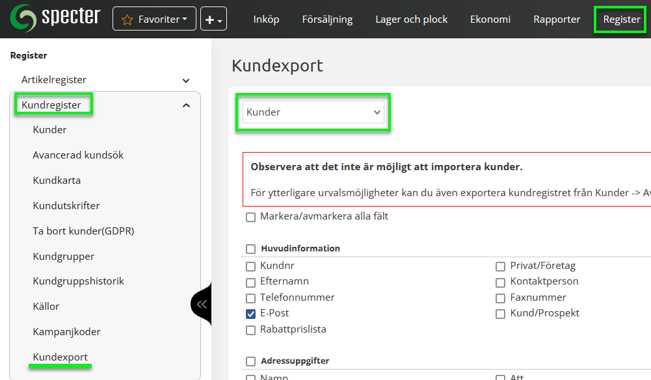Screen dimensions: 651x380
Task: Click the Specter logo icon
Action: click(x=22, y=18)
